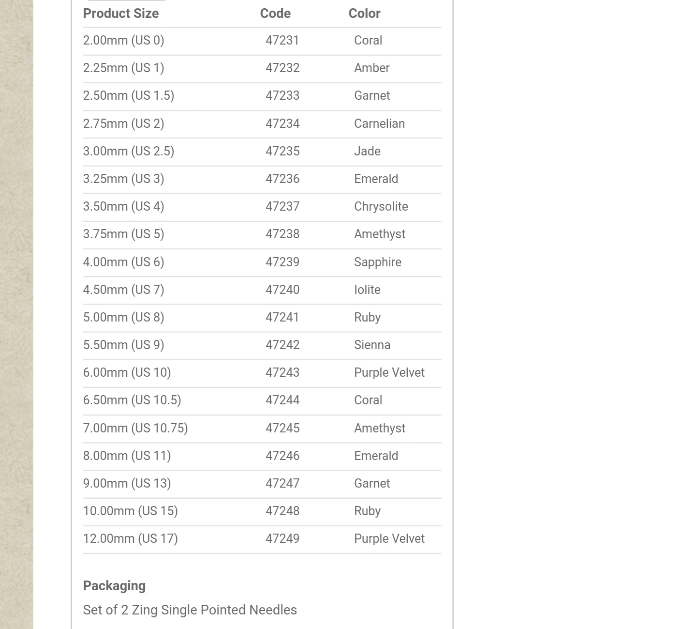Click the Code column header
This screenshot has width=682, height=629.
(x=275, y=14)
